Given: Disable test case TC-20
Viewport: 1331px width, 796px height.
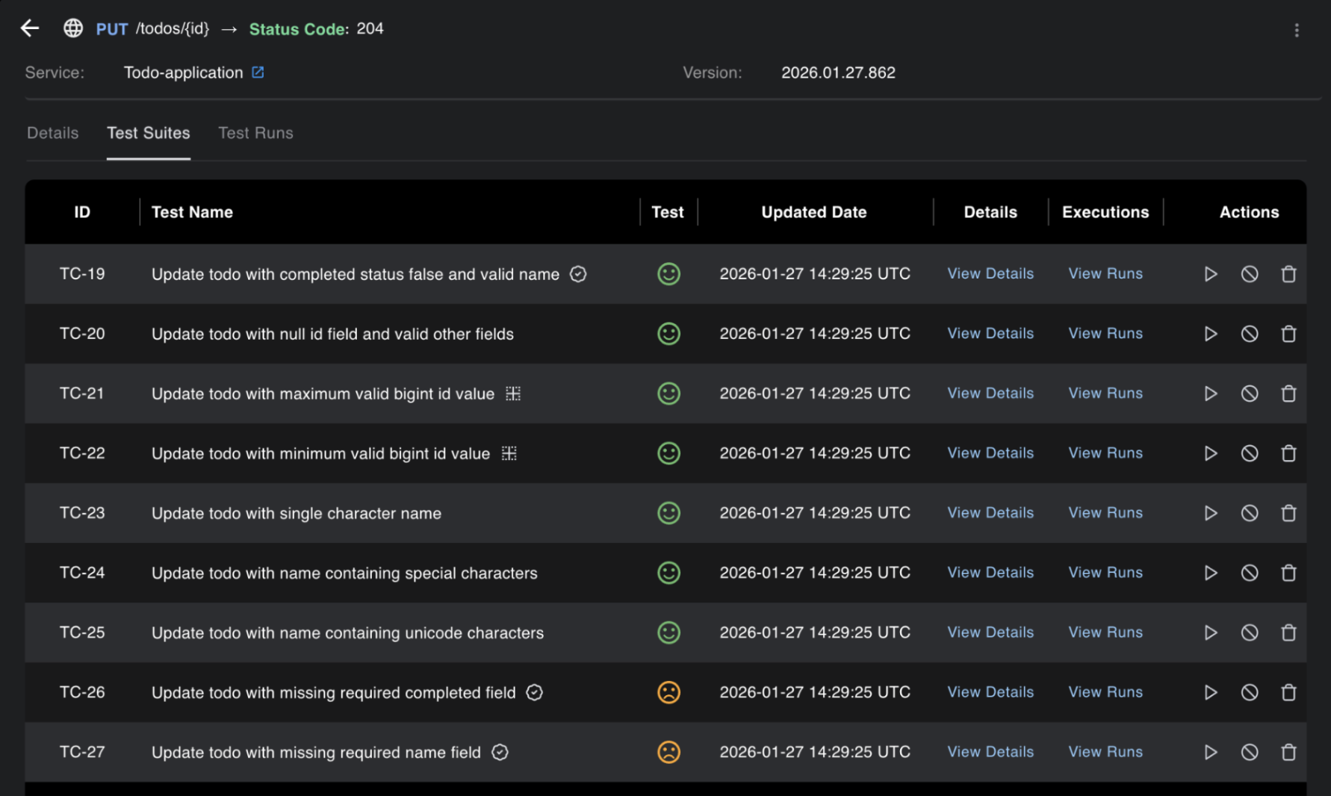Looking at the screenshot, I should click(1249, 334).
